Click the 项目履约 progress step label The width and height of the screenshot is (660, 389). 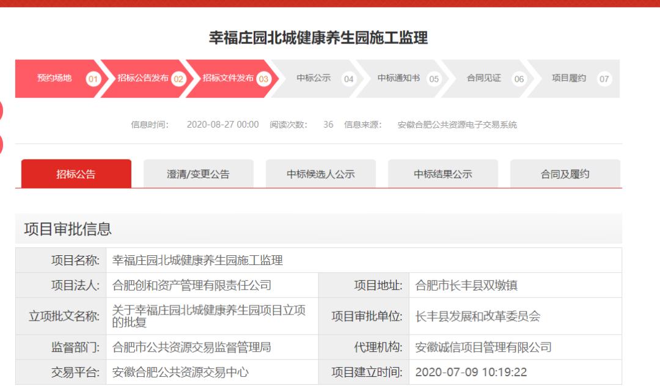(x=569, y=78)
